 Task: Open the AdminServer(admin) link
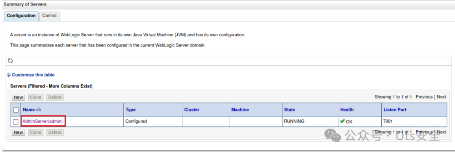[x=43, y=122]
